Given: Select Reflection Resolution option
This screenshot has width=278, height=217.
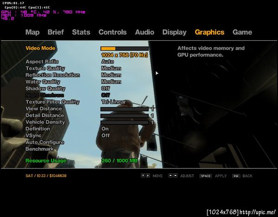Looking at the screenshot, I should [53, 75].
